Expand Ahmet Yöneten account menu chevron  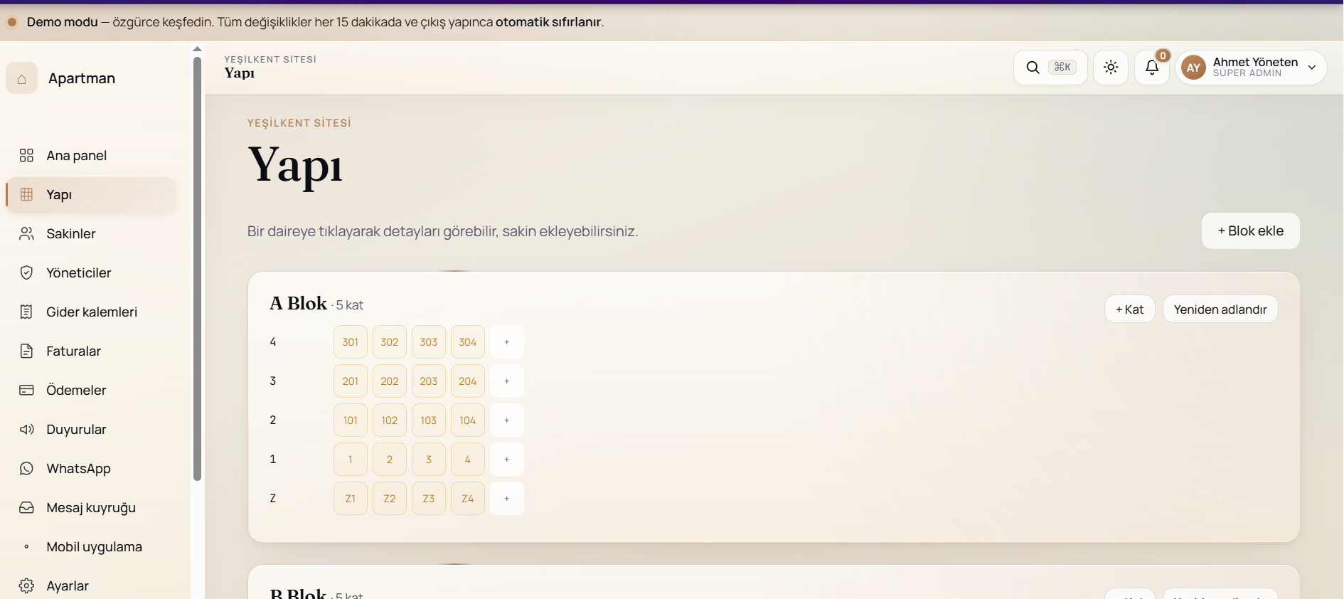pyautogui.click(x=1312, y=68)
